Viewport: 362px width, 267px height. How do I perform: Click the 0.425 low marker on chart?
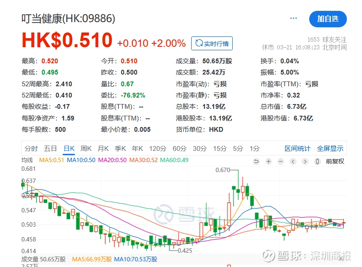185,251
